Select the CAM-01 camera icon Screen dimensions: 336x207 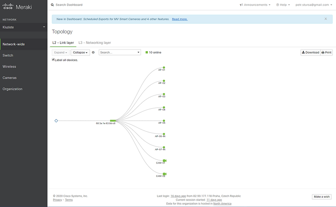[164, 161]
